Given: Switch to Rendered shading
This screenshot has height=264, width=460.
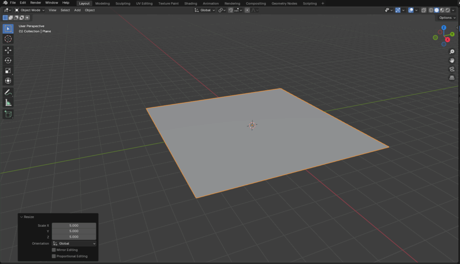Looking at the screenshot, I should 448,10.
